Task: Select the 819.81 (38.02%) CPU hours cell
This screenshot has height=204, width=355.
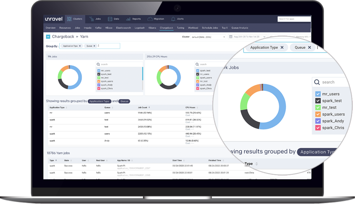Action: pyautogui.click(x=193, y=120)
